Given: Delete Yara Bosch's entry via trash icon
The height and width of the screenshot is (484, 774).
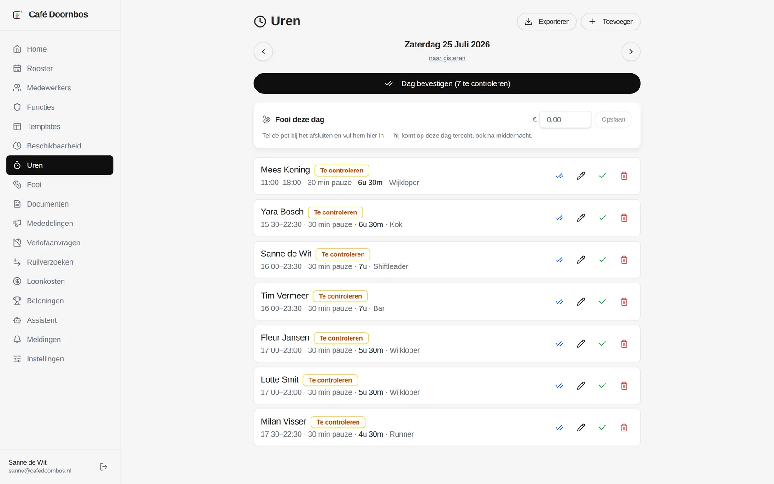Looking at the screenshot, I should pos(624,218).
